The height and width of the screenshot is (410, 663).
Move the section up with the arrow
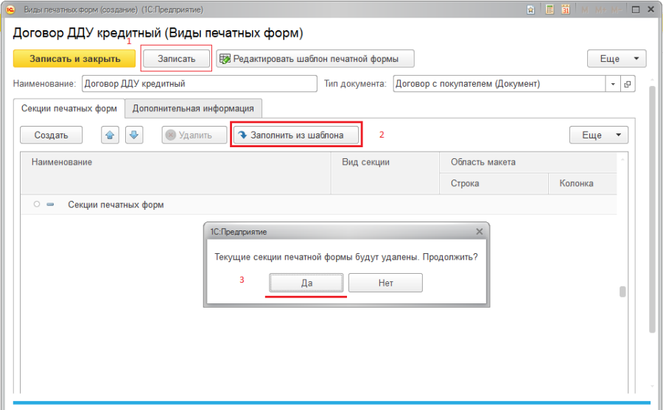pos(109,135)
